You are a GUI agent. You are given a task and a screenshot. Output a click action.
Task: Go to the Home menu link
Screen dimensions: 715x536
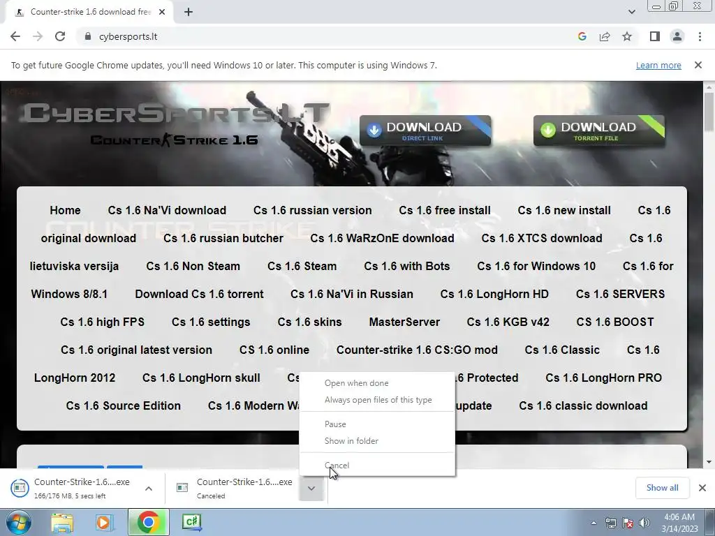pos(65,210)
